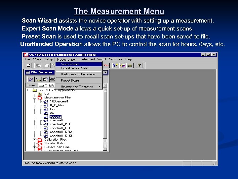Collapse the Measurement Files tree node
The height and width of the screenshot is (179, 238).
click(35, 98)
